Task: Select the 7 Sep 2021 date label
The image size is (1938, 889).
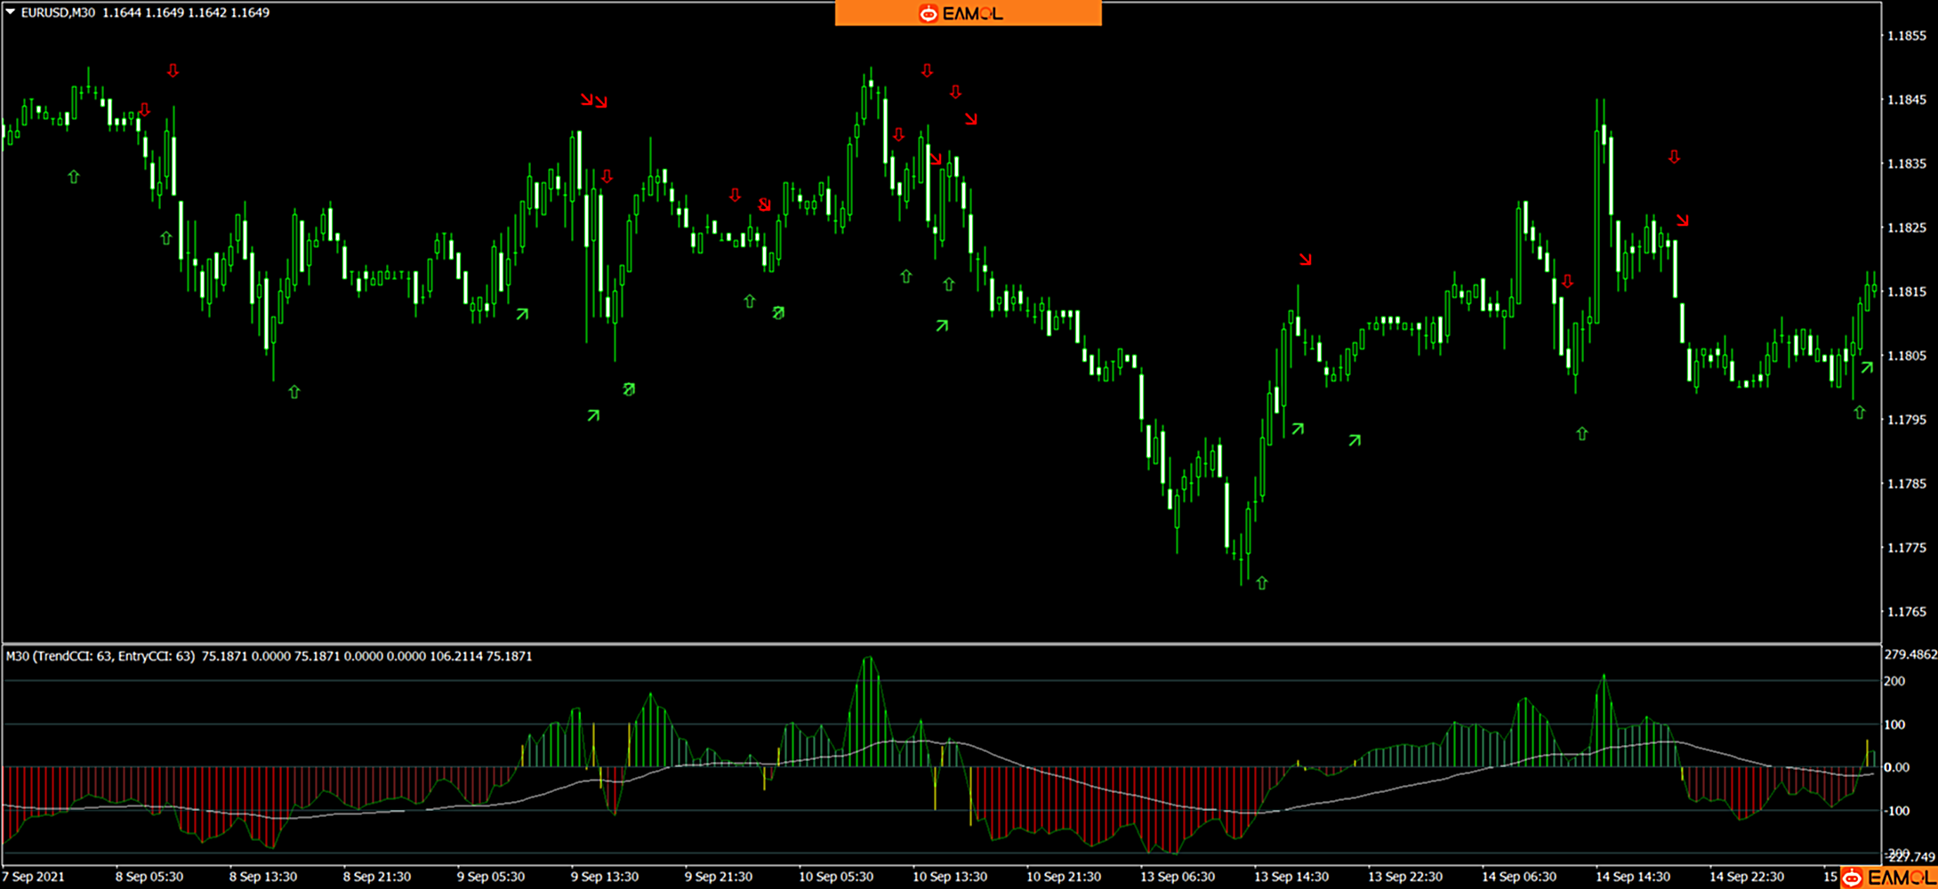Action: (x=34, y=877)
